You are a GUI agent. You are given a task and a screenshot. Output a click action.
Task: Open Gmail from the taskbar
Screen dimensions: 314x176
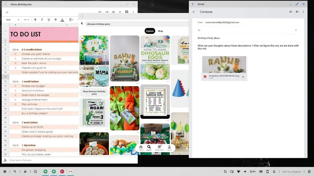(70, 172)
